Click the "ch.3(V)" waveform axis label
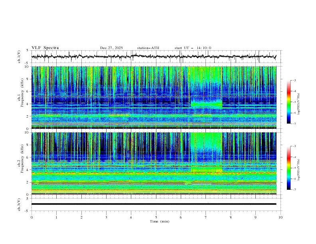This screenshot has width=316, height=244. 19,205
